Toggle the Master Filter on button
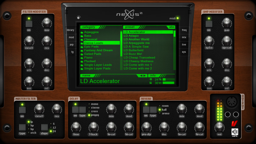This screenshot has height=144, width=256. point(22,110)
